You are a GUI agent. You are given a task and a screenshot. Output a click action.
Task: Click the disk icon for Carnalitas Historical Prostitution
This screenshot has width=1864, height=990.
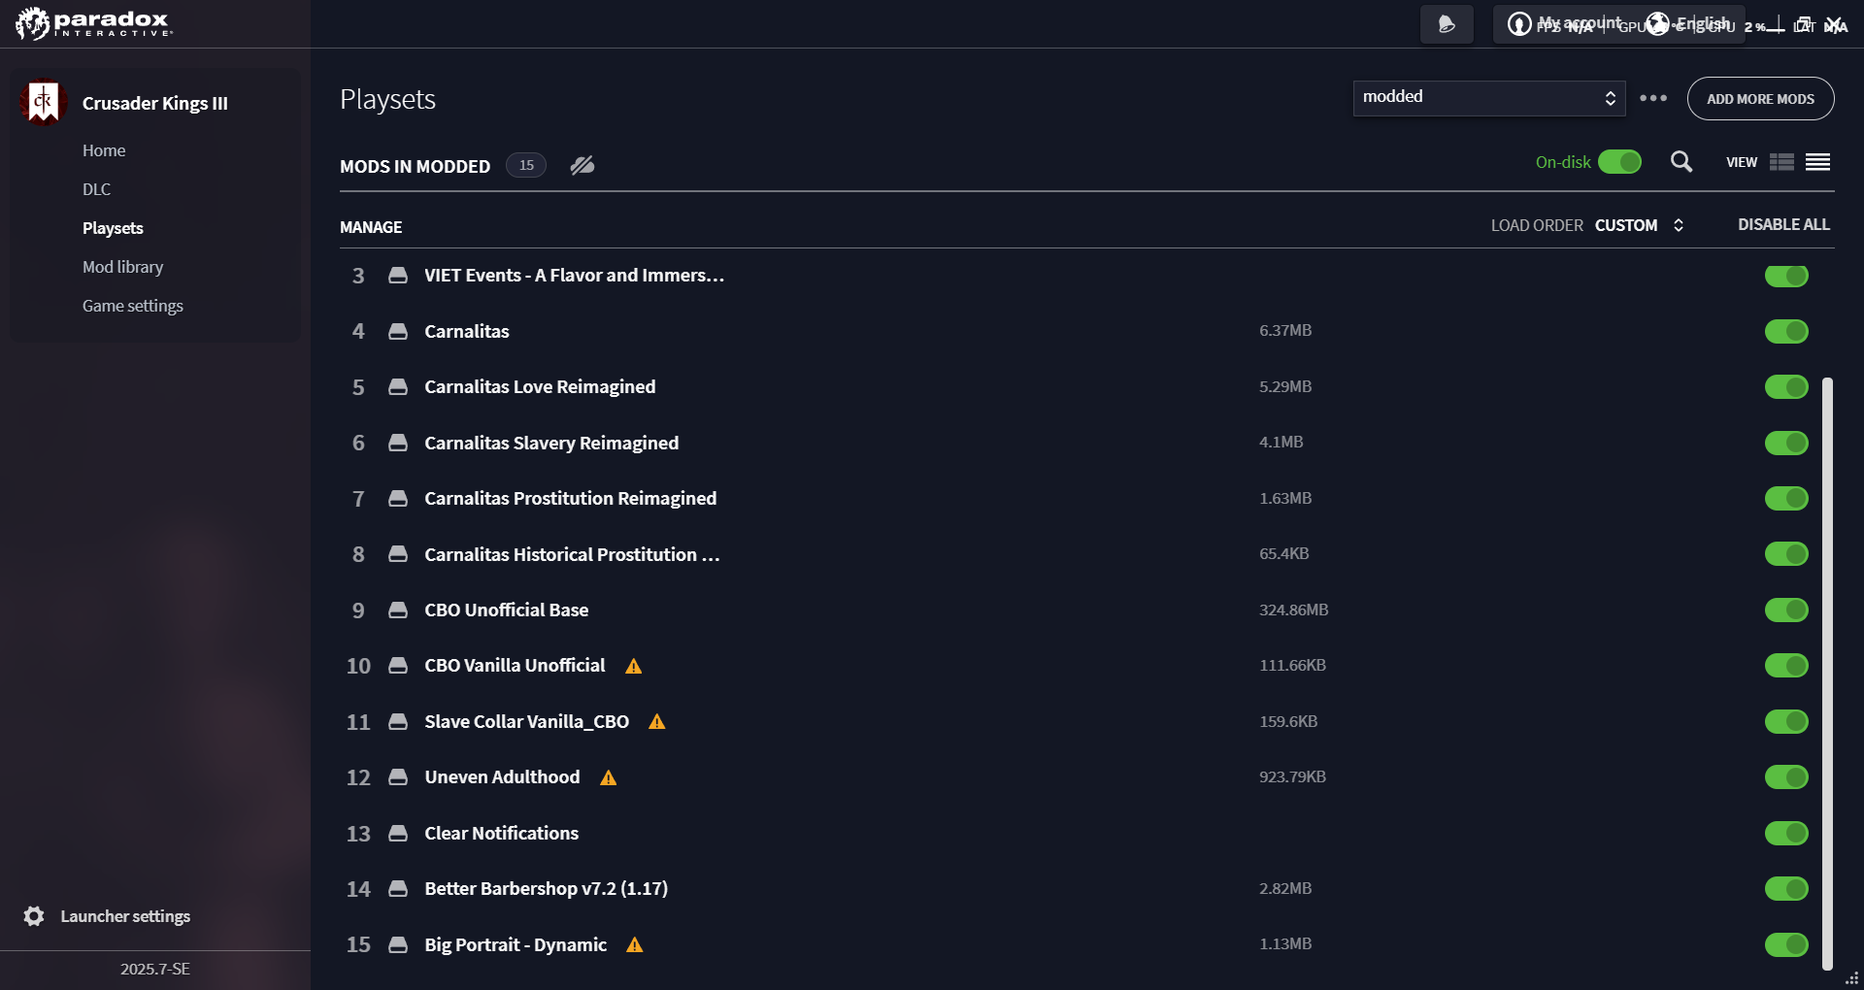coord(398,554)
